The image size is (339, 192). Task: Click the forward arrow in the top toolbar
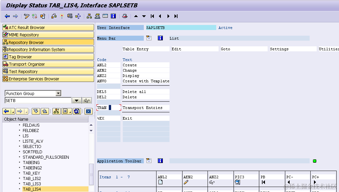click(x=15, y=16)
